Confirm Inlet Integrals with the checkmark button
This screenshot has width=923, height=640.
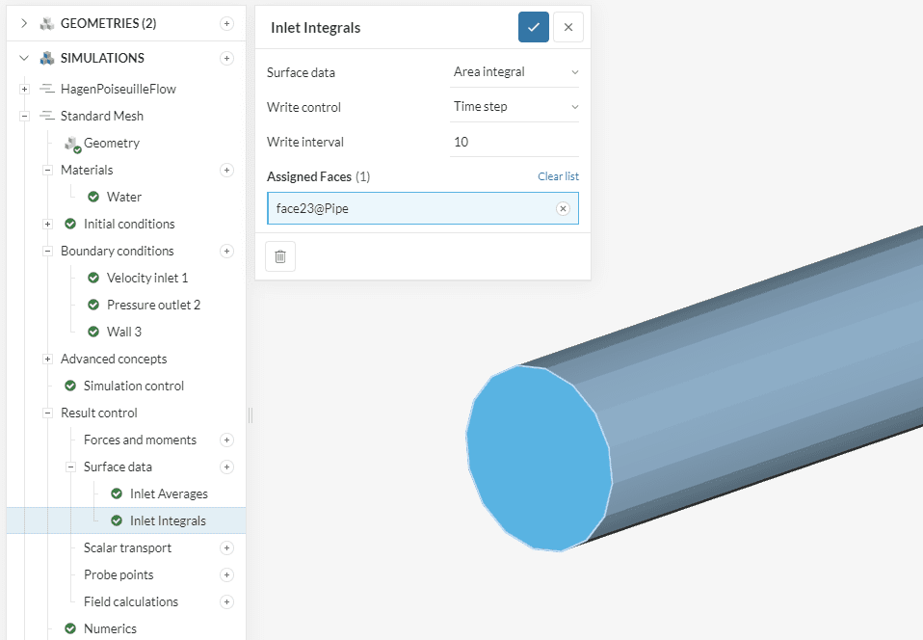(534, 27)
